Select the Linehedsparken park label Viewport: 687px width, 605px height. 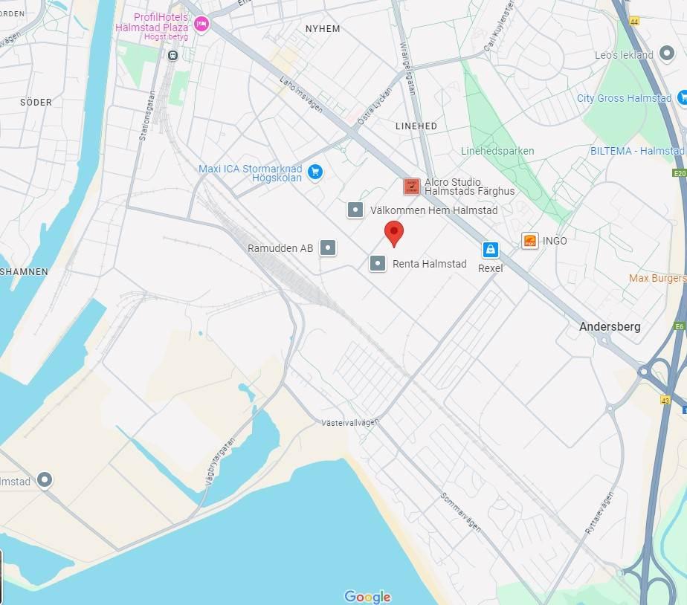(497, 151)
